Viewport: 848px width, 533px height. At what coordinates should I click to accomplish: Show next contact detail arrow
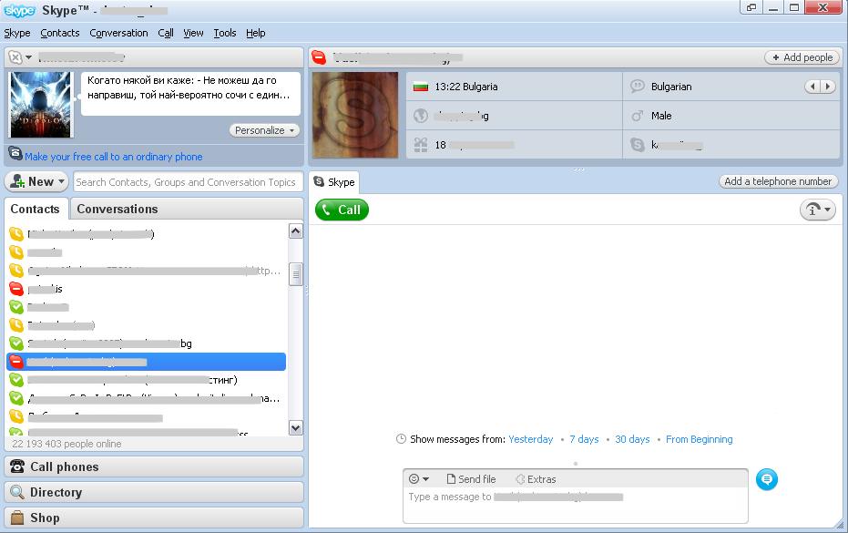pos(828,87)
